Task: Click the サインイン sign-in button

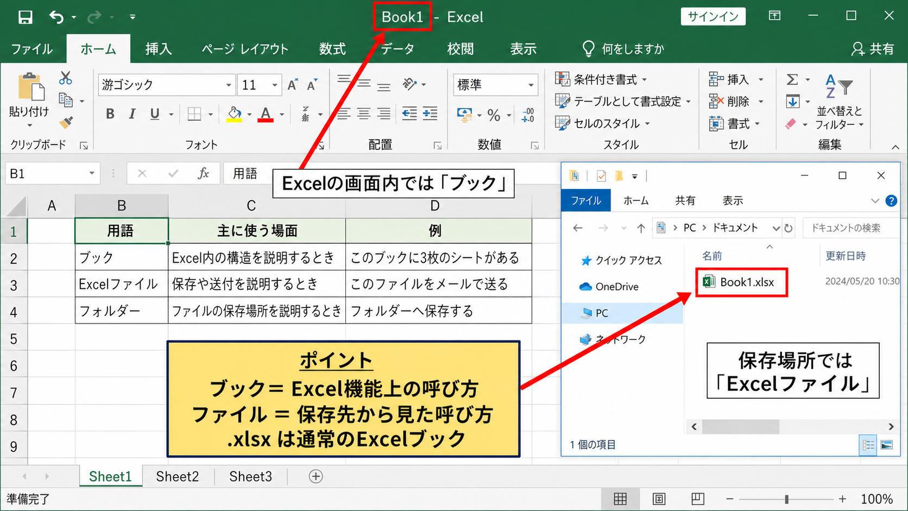Action: 713,17
